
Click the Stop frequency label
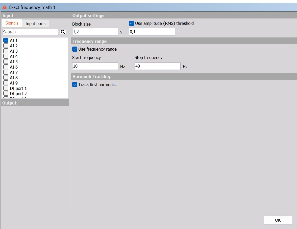pyautogui.click(x=148, y=57)
